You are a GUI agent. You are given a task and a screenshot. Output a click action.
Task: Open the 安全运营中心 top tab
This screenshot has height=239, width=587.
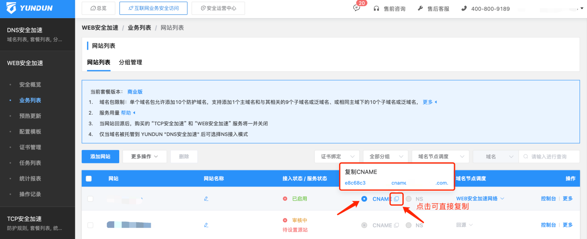point(218,8)
